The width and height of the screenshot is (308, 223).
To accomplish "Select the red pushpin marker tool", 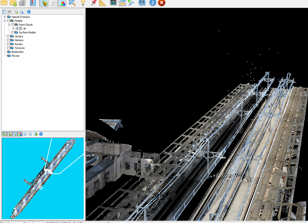I will (93, 3).
